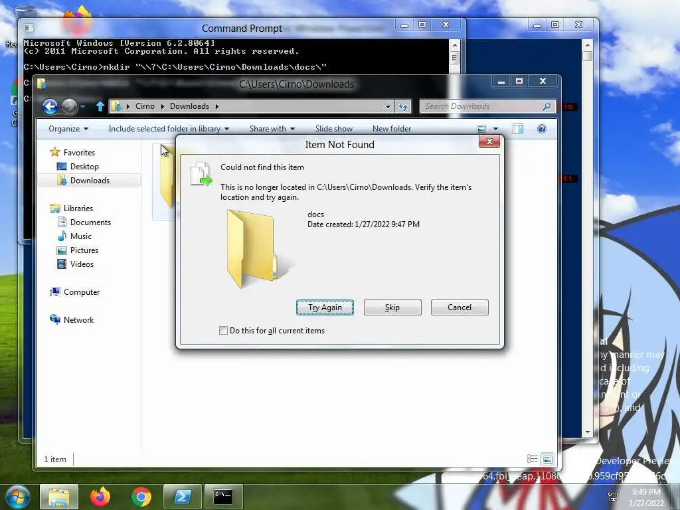Open the view options dropdown arrow
Screen dimensions: 680x510
click(x=495, y=129)
